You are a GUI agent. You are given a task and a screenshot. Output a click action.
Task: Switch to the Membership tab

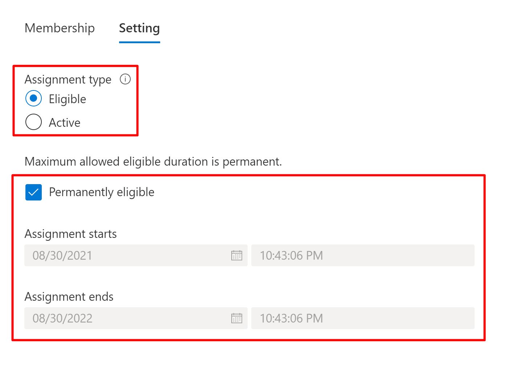coord(60,28)
